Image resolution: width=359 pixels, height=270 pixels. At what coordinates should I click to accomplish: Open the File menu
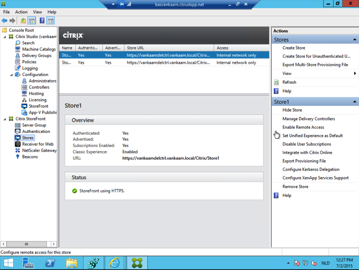coord(6,12)
